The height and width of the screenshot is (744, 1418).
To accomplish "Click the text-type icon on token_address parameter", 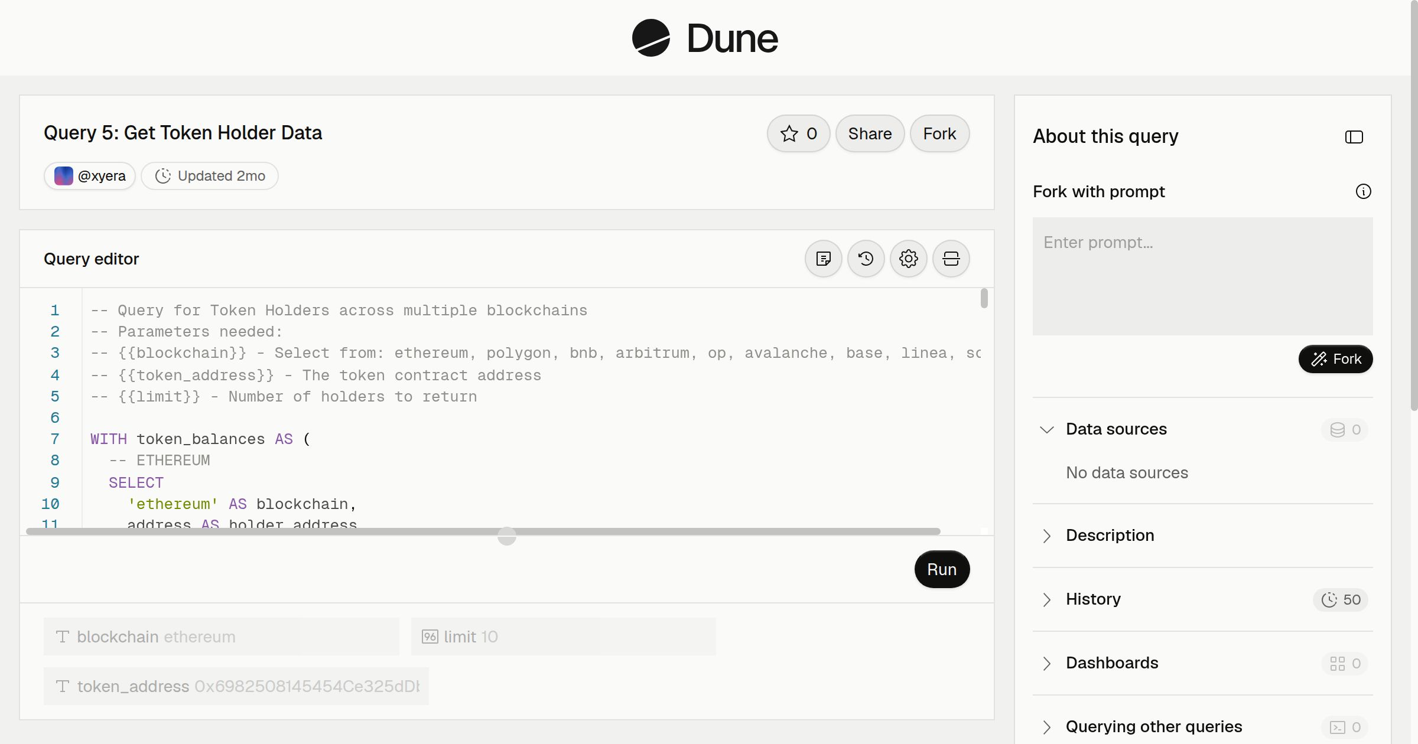I will click(x=63, y=686).
